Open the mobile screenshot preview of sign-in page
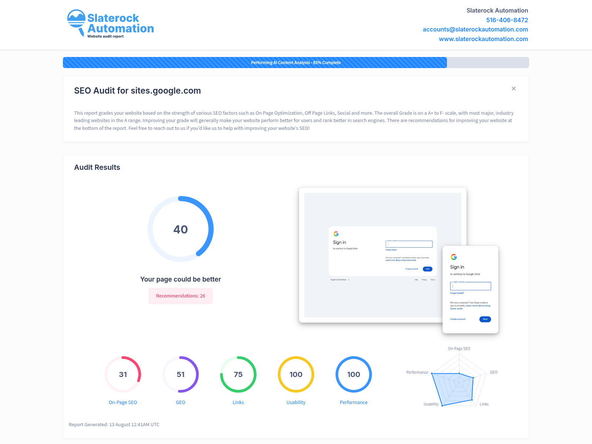 [470, 290]
